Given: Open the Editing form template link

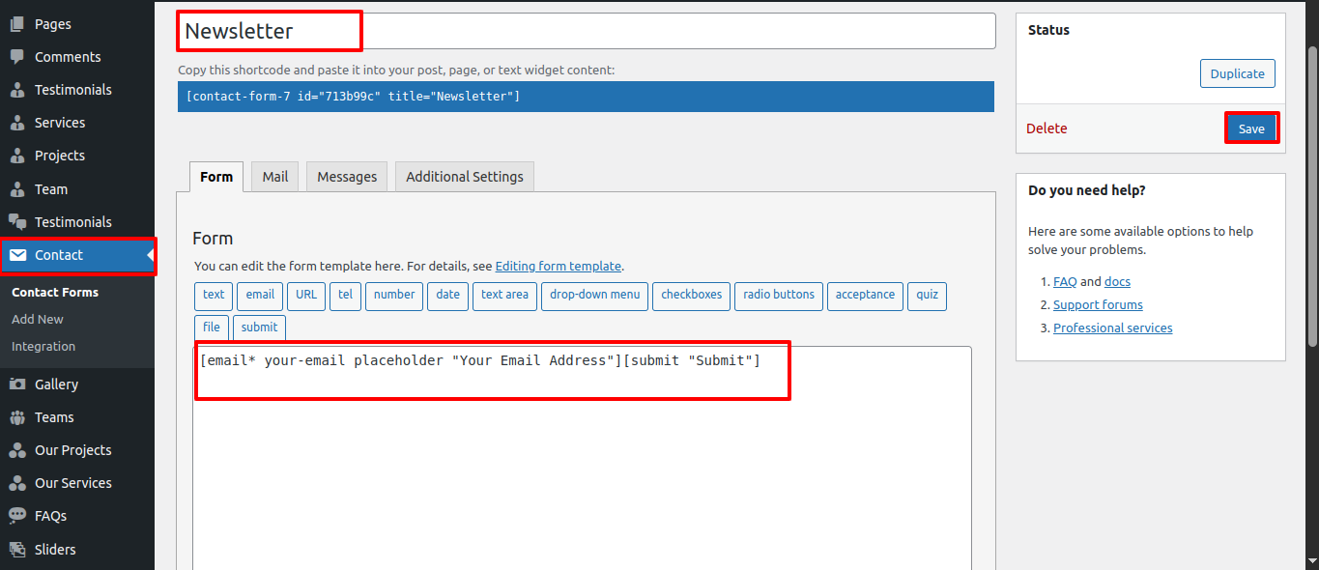Looking at the screenshot, I should tap(559, 267).
